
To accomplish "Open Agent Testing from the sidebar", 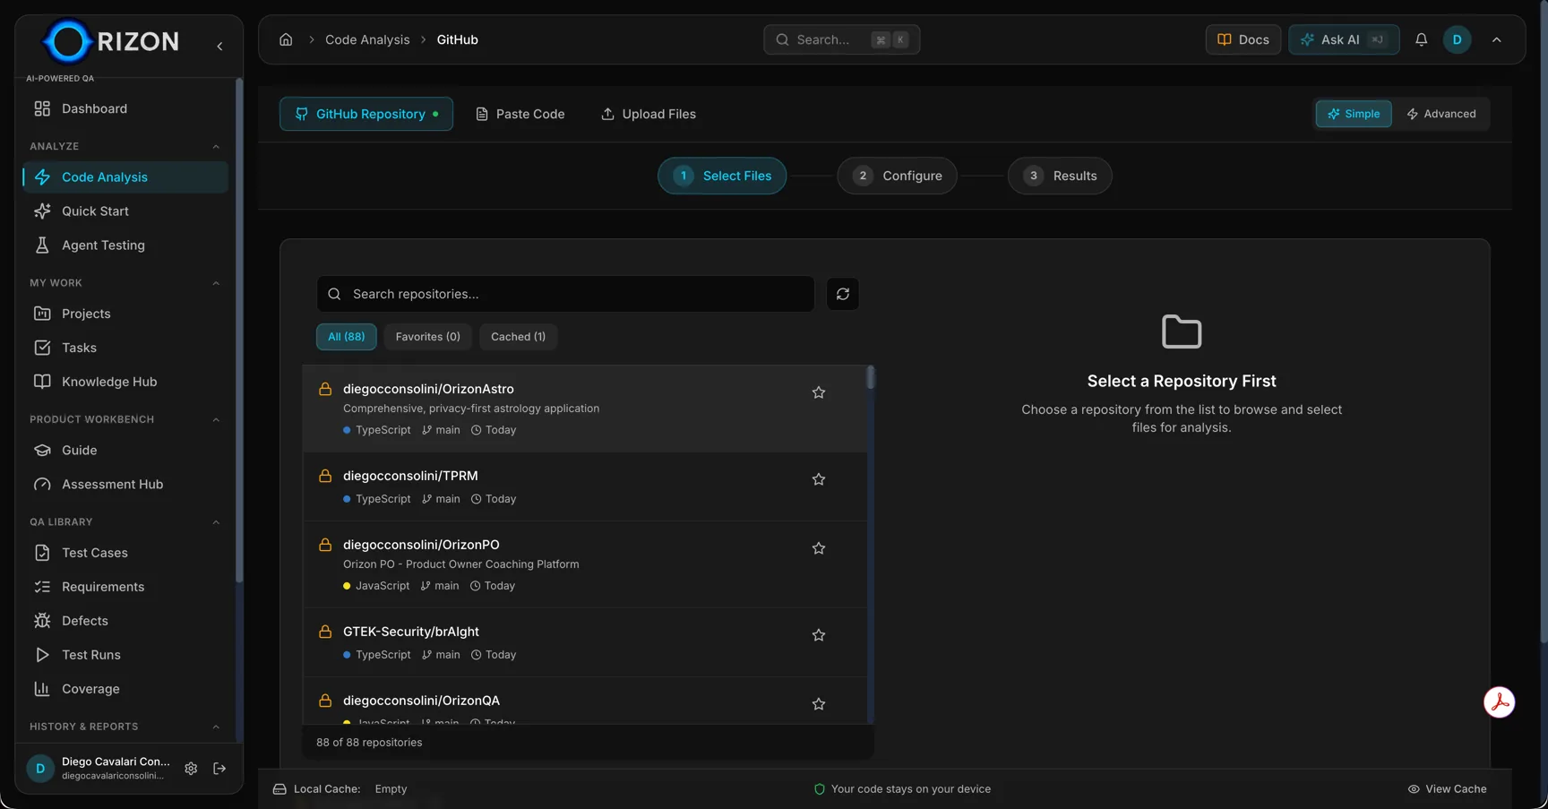I will (102, 245).
